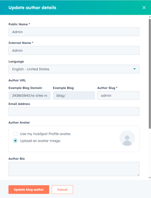Click the Internal Name input field
This screenshot has height=198, width=151.
coord(74,50)
